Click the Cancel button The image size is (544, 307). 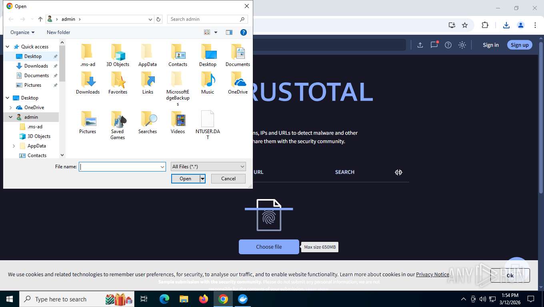click(x=228, y=179)
